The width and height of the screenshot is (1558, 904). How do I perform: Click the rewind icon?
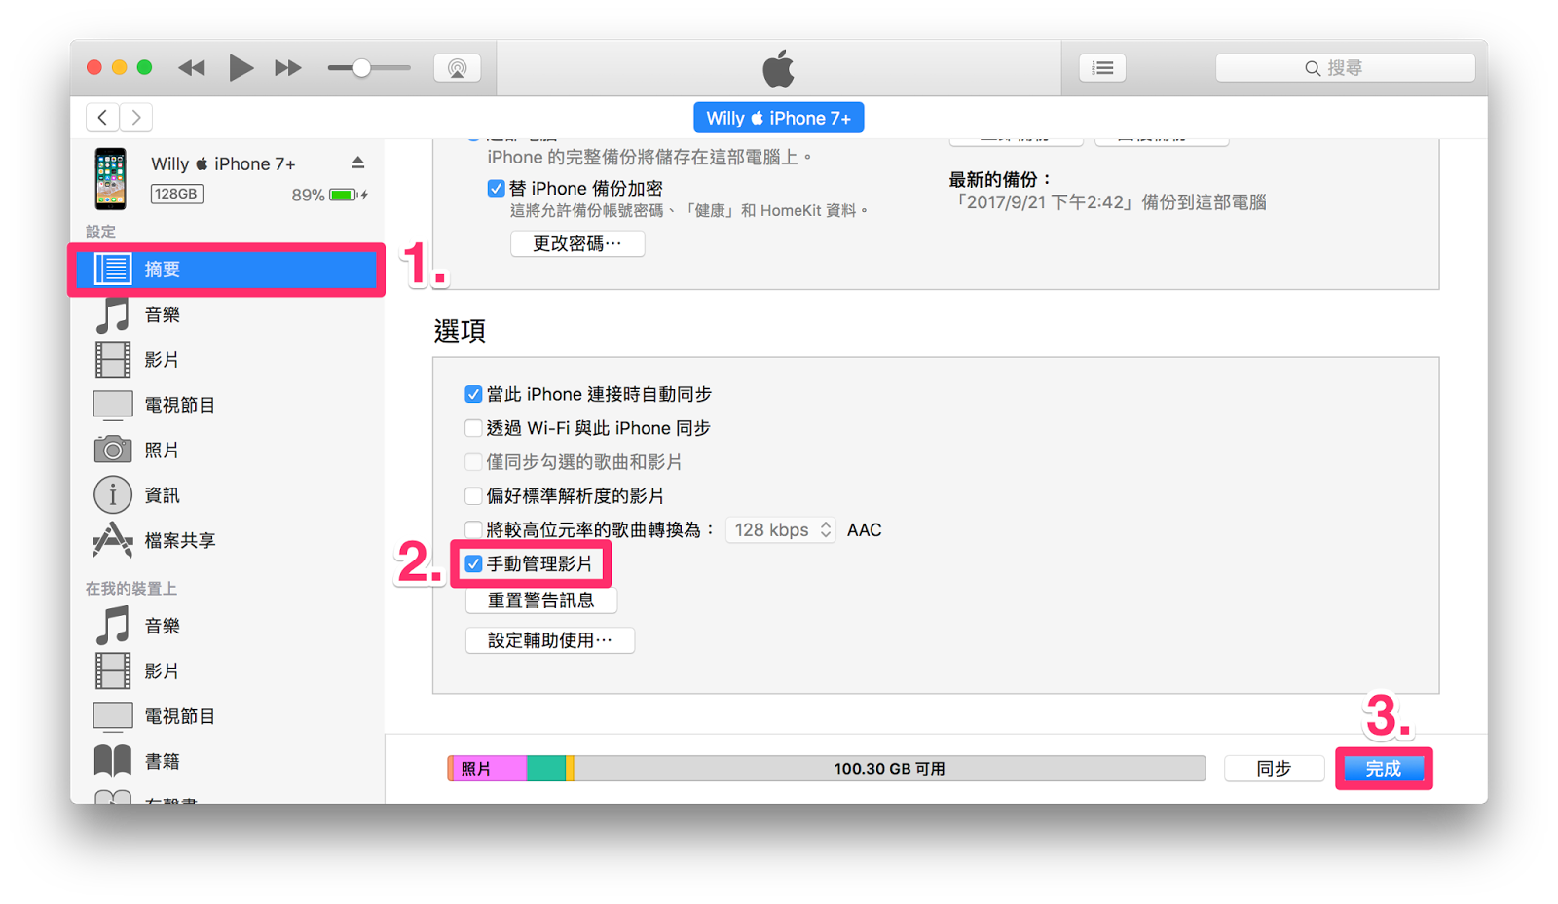coord(192,68)
